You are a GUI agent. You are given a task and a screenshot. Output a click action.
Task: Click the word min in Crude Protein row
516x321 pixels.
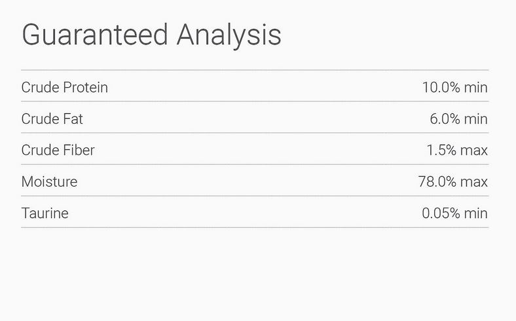[476, 87]
